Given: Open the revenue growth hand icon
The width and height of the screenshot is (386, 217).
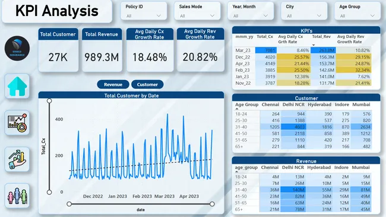Looking at the screenshot, I should pos(17,159).
